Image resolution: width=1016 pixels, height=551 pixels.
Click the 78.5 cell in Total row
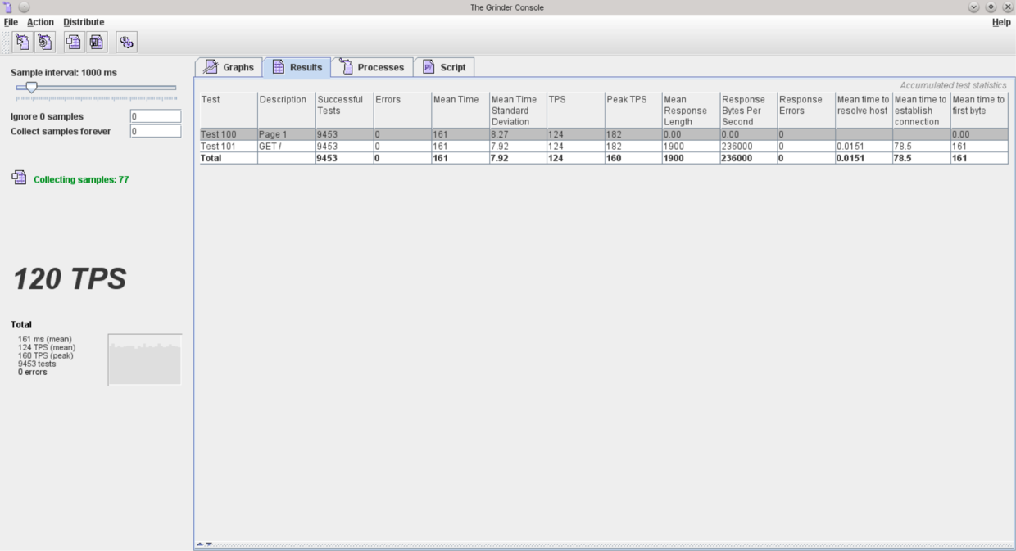click(922, 158)
